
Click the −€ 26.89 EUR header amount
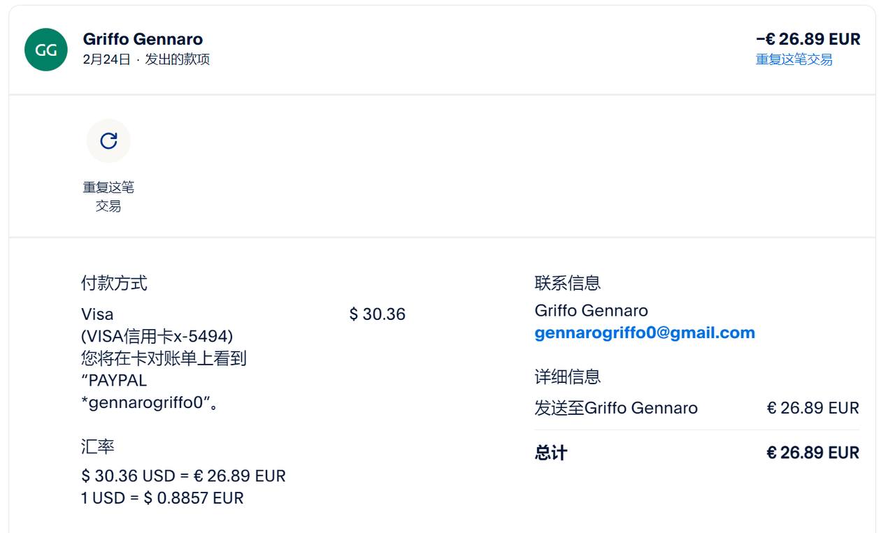click(x=808, y=39)
